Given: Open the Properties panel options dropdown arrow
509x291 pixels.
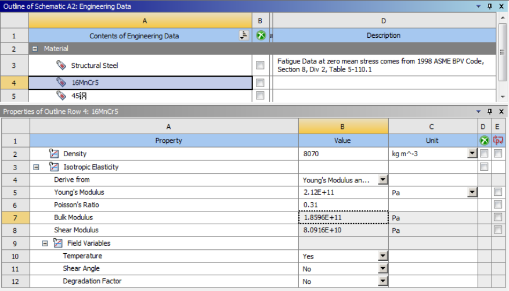Looking at the screenshot, I should point(478,112).
